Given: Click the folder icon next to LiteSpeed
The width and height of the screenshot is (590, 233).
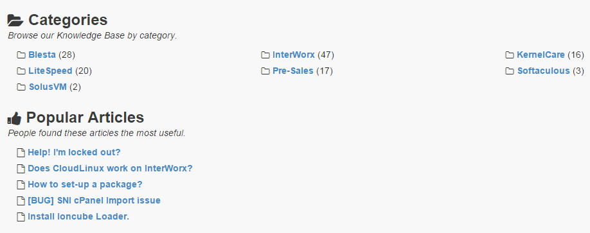Looking at the screenshot, I should pyautogui.click(x=21, y=71).
